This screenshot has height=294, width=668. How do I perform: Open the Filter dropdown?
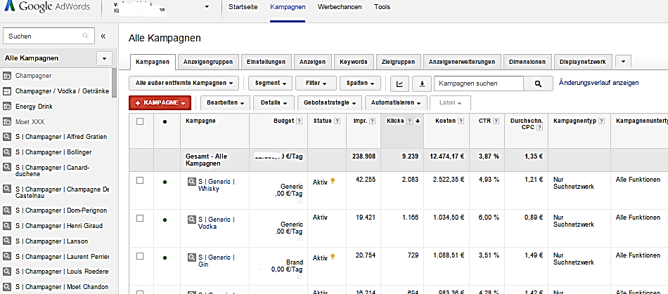click(316, 83)
